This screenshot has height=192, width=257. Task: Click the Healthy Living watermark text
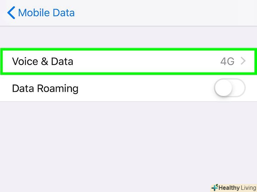click(237, 188)
